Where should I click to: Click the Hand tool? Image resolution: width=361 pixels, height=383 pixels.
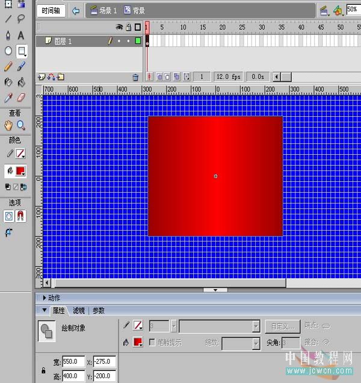[x=8, y=125]
